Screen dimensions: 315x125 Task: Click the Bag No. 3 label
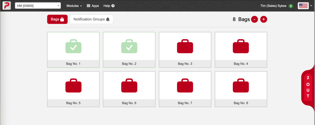185,64
